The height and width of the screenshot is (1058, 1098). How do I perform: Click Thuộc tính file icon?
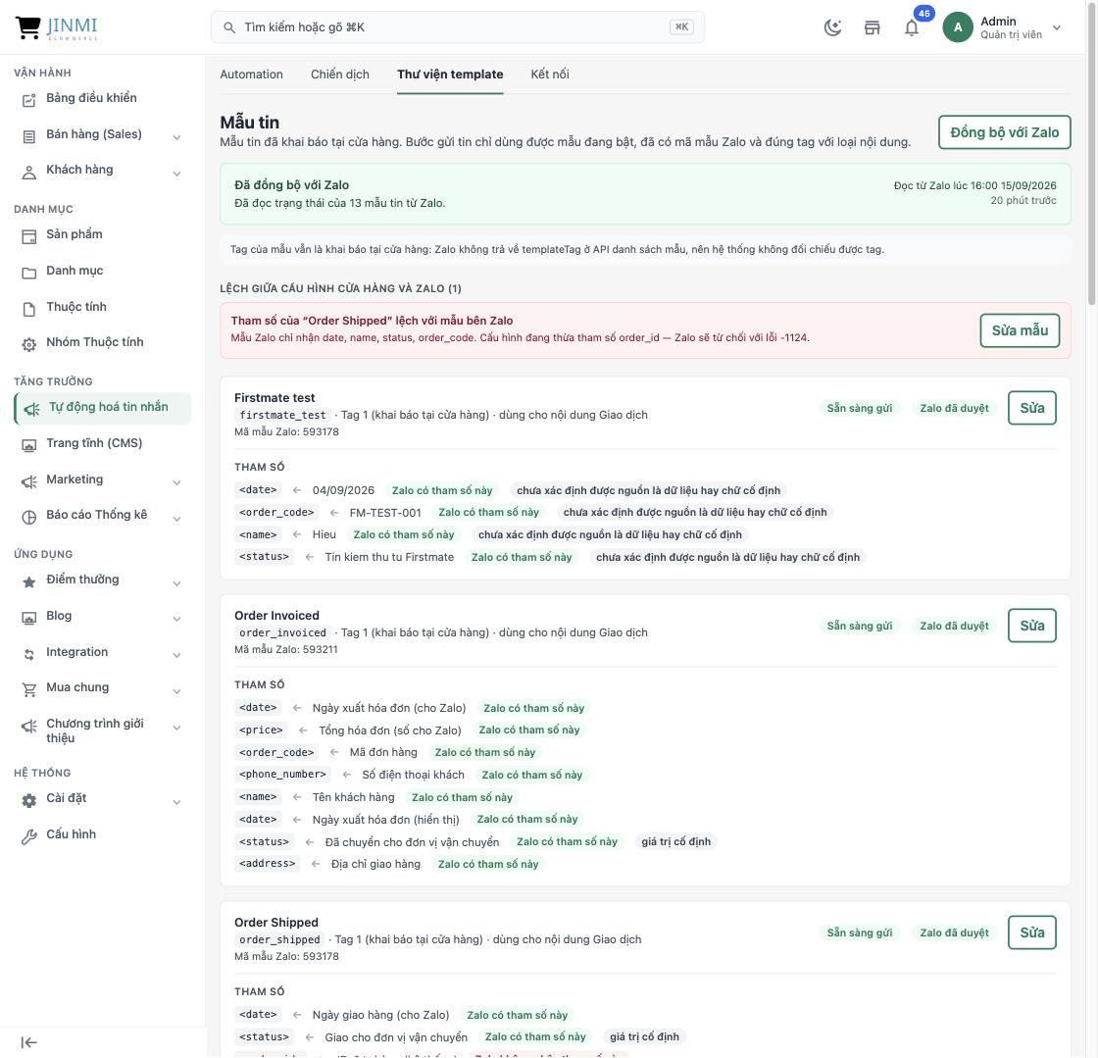click(28, 309)
